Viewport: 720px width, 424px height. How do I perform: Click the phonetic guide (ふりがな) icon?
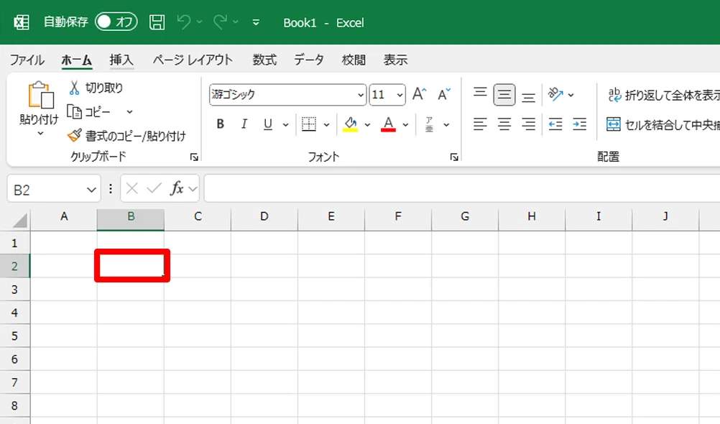coord(429,124)
